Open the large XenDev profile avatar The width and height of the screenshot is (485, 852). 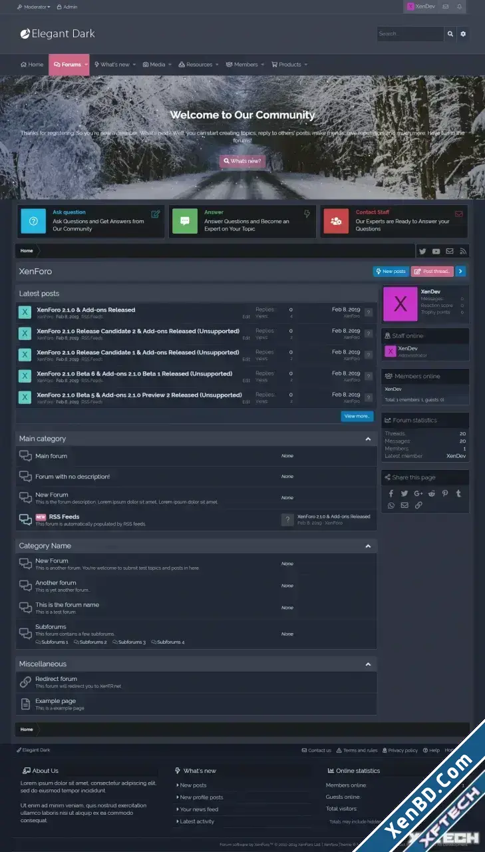(x=401, y=304)
